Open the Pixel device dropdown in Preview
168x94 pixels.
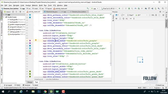click(130, 15)
